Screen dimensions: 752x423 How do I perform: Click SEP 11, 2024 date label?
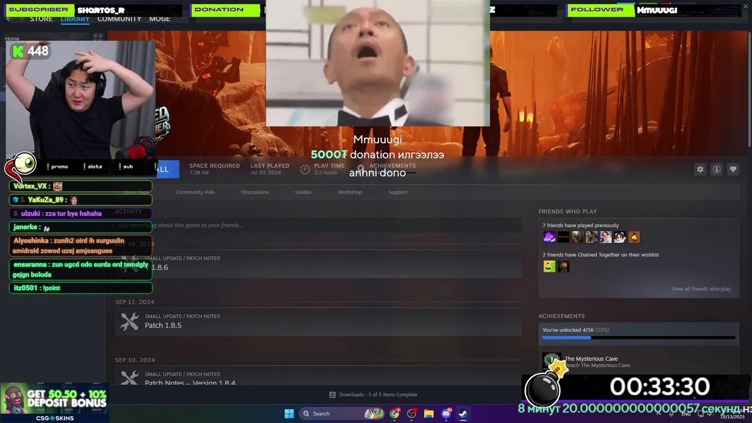coord(135,302)
